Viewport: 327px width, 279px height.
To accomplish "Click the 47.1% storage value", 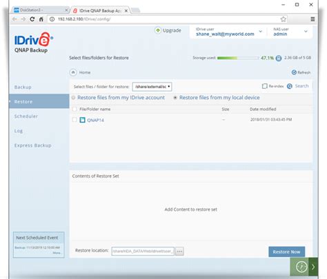I will click(x=267, y=58).
